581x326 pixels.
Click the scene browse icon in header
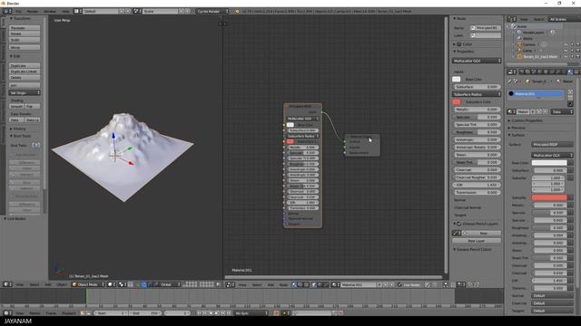coord(136,11)
